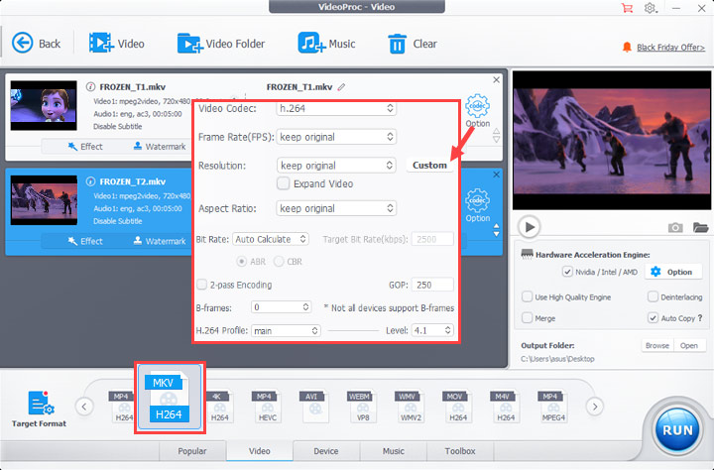This screenshot has width=714, height=470.
Task: Clear the file list with trash icon
Action: 397,44
